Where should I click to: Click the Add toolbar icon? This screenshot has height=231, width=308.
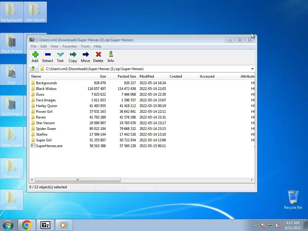click(x=35, y=57)
